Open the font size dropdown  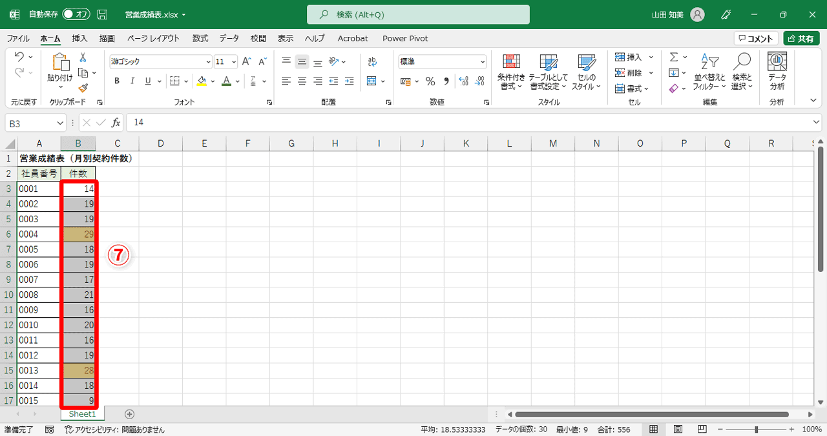click(x=234, y=62)
